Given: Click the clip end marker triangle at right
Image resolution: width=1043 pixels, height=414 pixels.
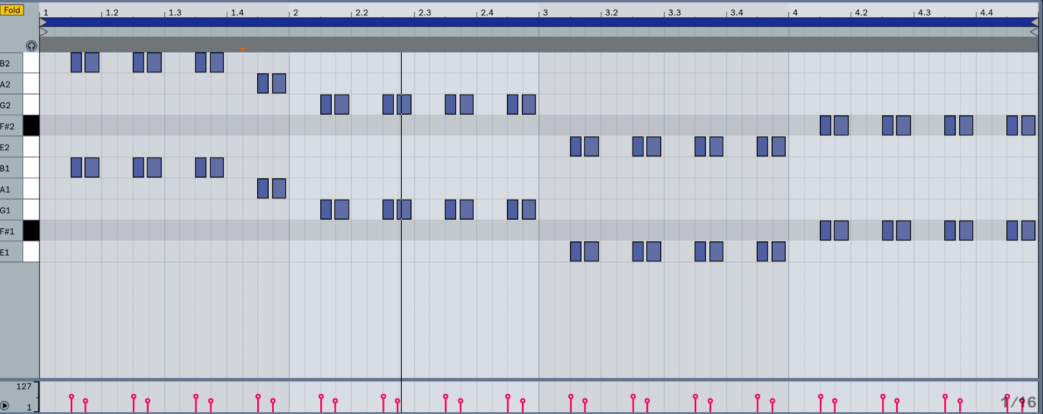Looking at the screenshot, I should click(1034, 32).
